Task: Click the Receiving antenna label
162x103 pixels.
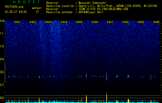Action: tap(59, 12)
